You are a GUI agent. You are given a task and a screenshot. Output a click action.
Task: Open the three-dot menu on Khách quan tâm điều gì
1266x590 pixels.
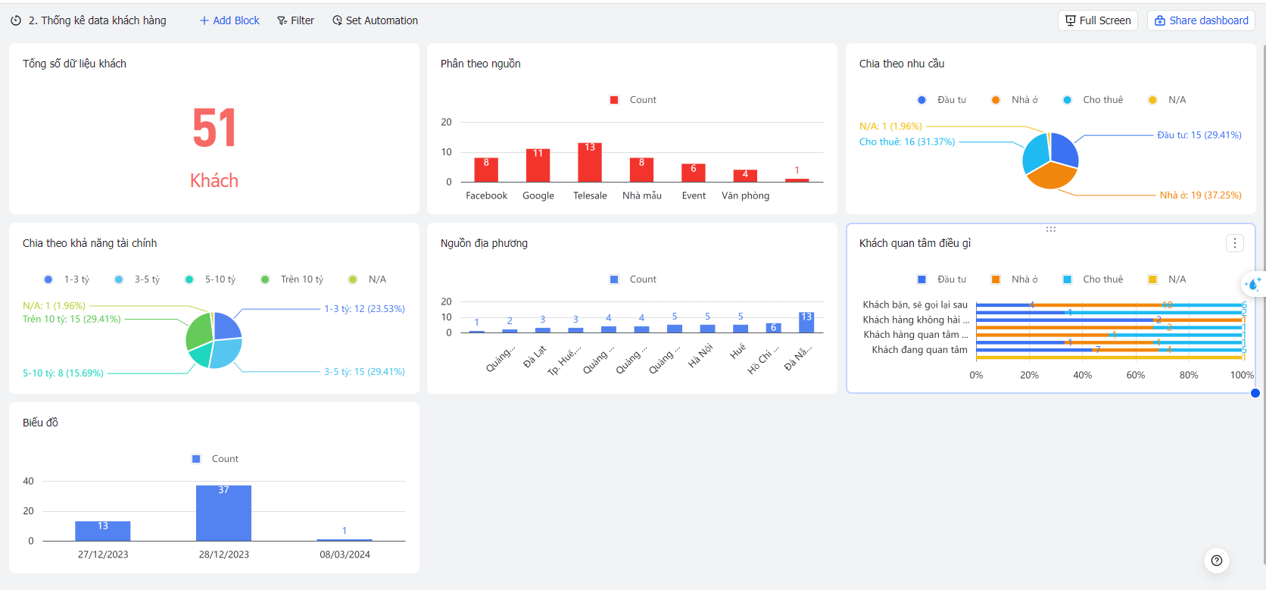[1235, 243]
